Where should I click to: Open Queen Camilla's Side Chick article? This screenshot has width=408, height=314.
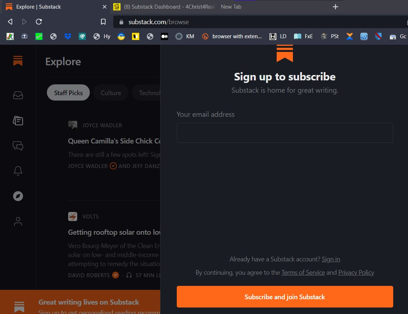pyautogui.click(x=114, y=141)
